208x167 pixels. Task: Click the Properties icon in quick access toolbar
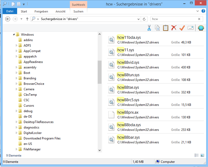coord(13,4)
